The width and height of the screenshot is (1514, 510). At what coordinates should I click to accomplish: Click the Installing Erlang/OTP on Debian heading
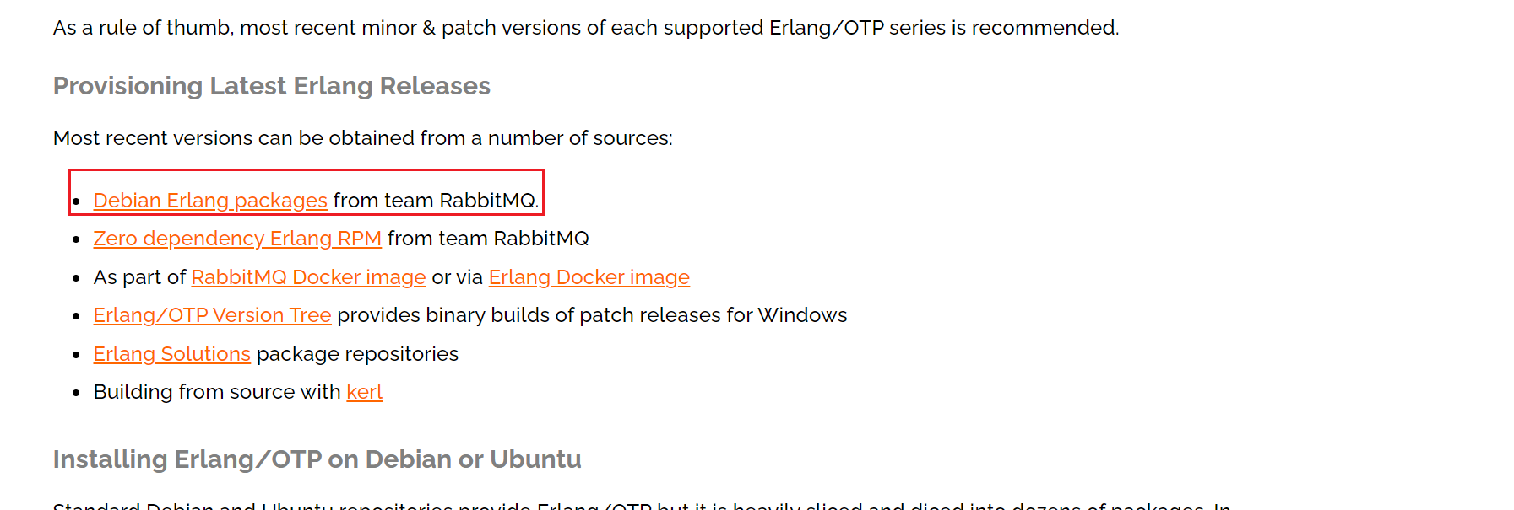pos(317,459)
